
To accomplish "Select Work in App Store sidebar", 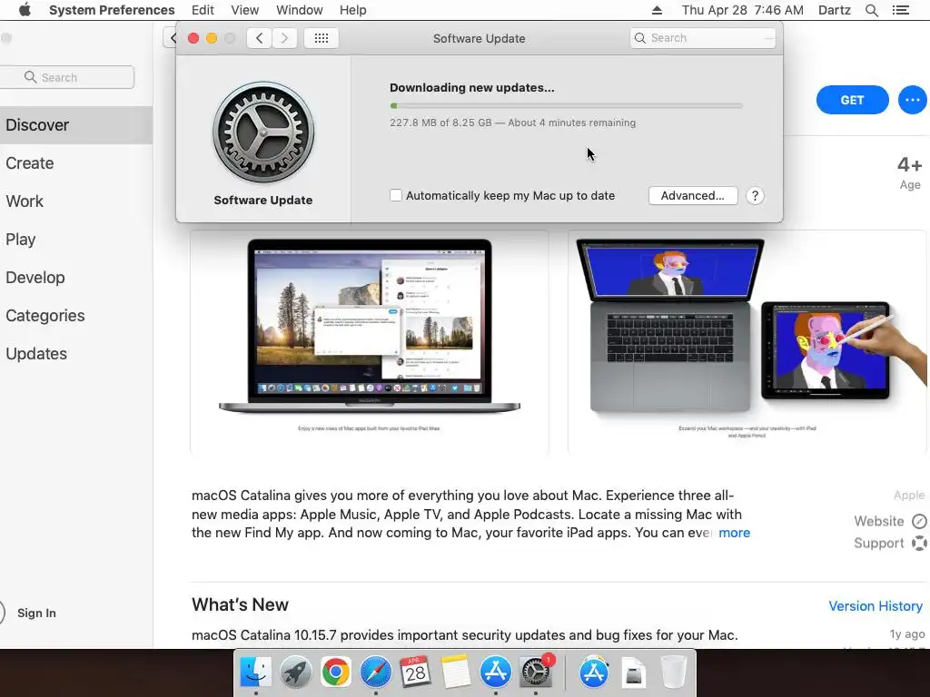I will point(76,201).
